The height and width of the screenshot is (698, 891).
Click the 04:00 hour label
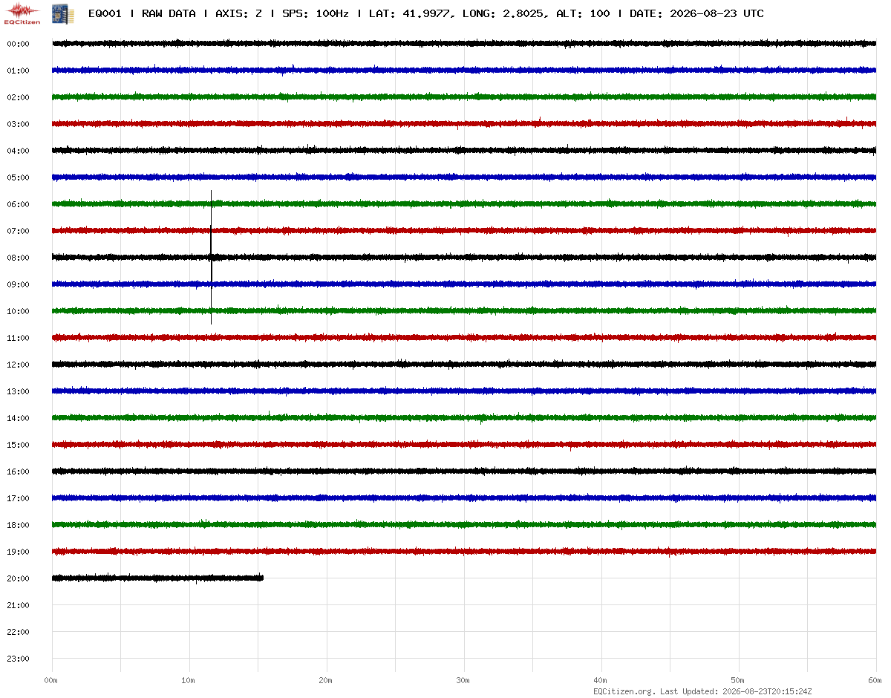[x=18, y=151]
